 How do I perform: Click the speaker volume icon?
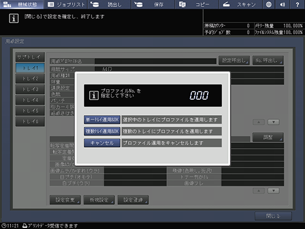[x=283, y=4]
